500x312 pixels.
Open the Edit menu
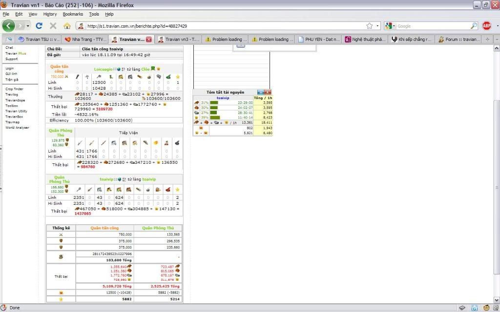point(19,14)
